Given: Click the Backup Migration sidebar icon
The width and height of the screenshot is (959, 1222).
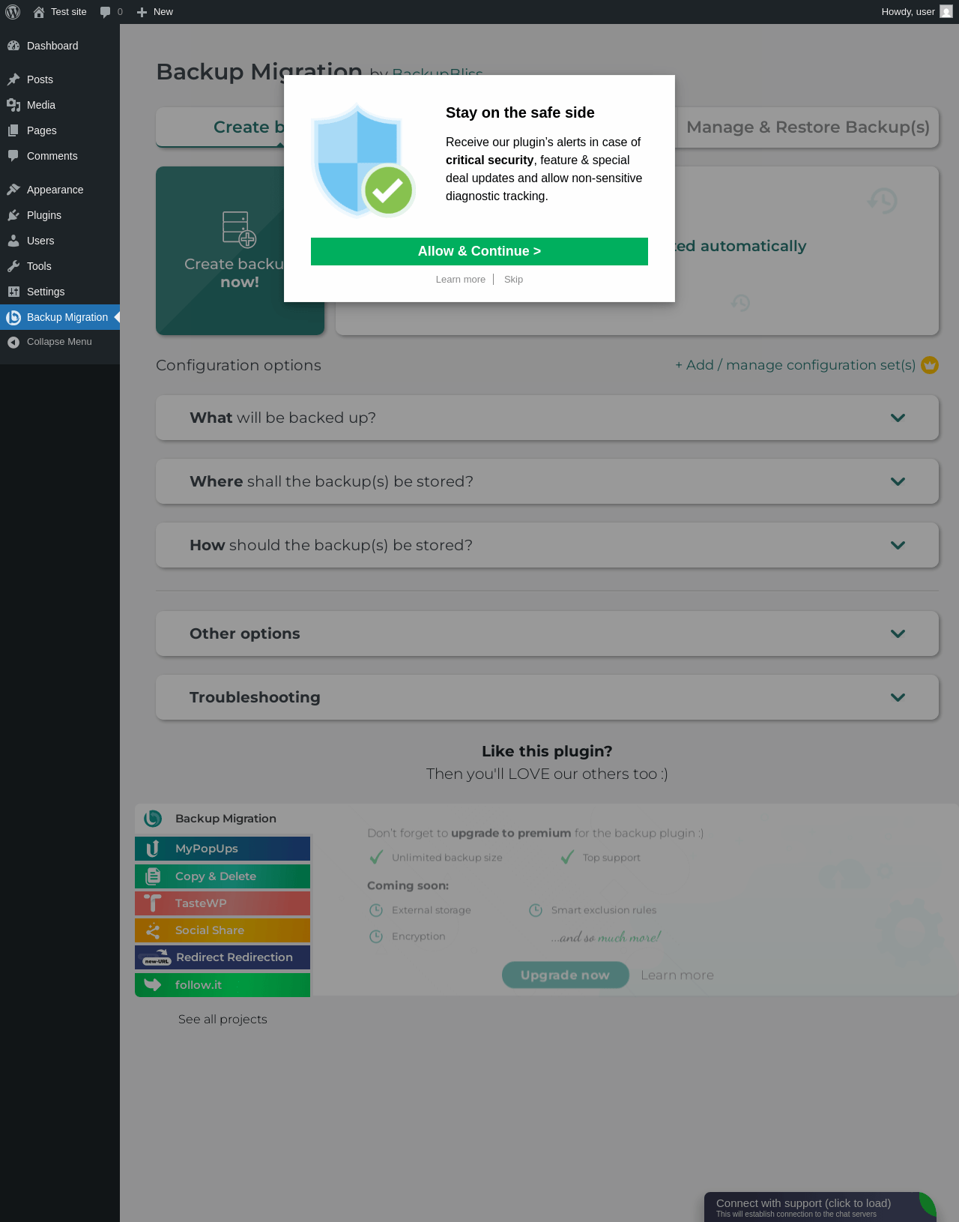Looking at the screenshot, I should (x=13, y=317).
